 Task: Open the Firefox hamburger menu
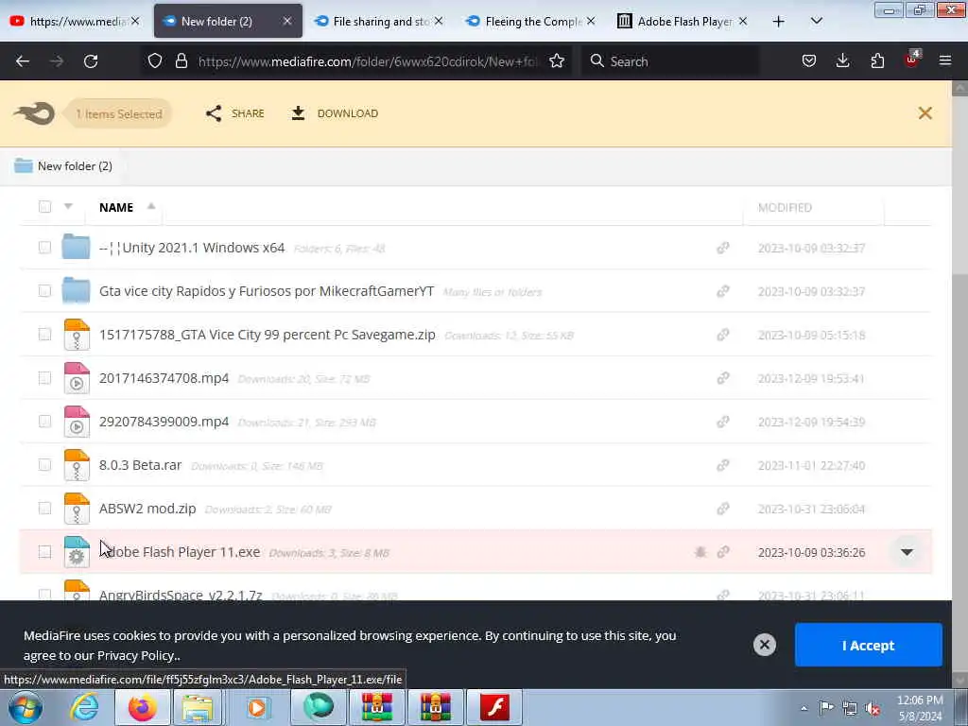945,61
